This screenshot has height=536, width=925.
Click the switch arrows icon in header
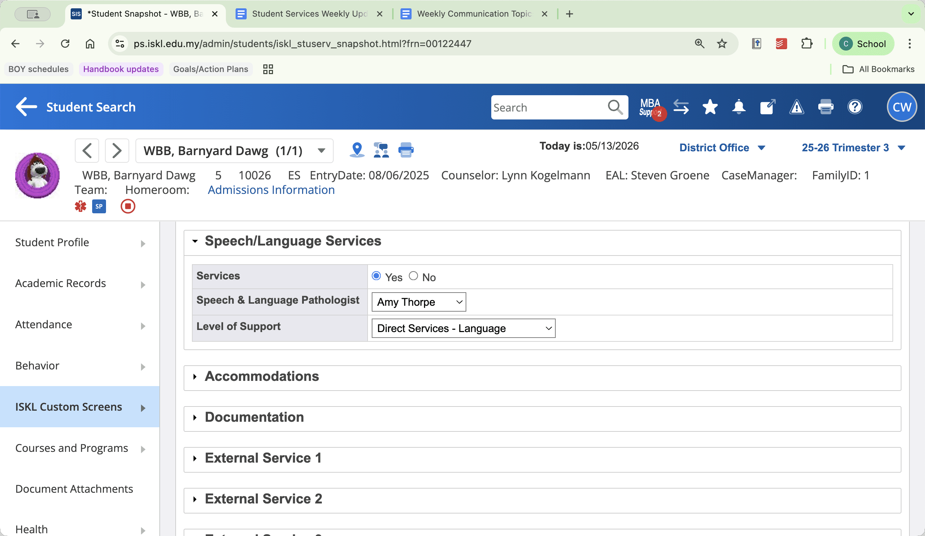[681, 107]
